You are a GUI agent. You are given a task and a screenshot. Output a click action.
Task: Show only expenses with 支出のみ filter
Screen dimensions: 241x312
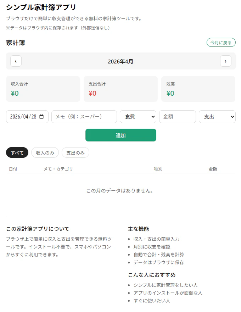(x=75, y=152)
